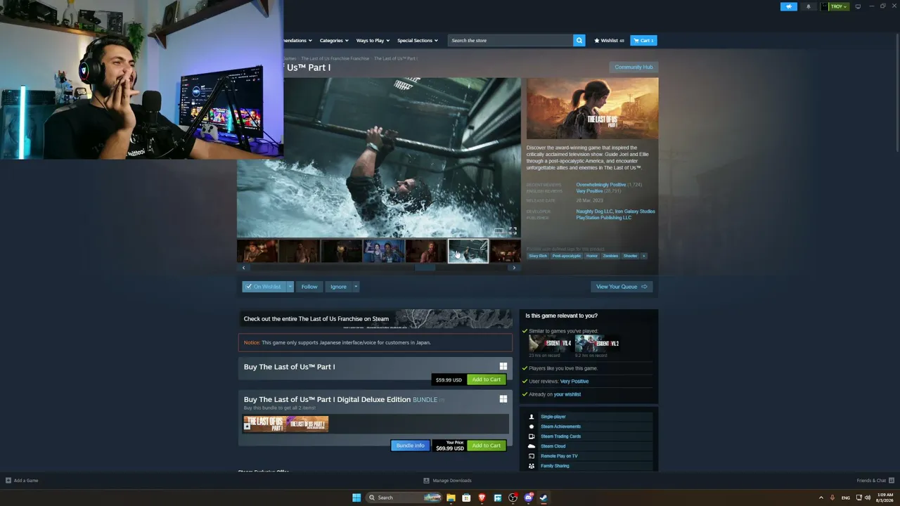Click the thumbnail strip scrollbar handle

425,268
